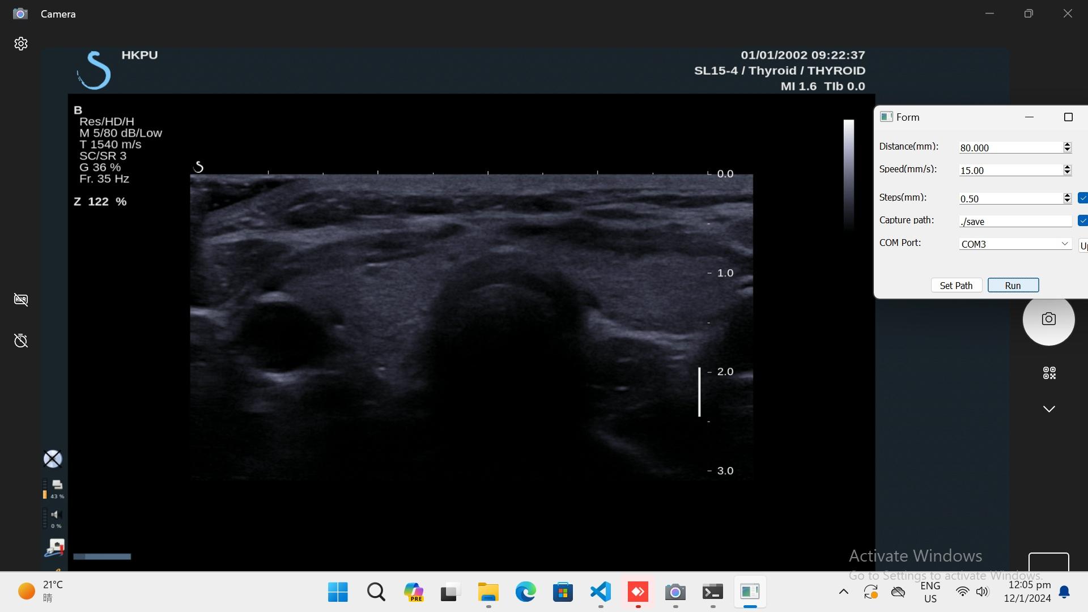Open the clock showing 12:05 pm
Screen dimensions: 1088x612
click(1028, 592)
